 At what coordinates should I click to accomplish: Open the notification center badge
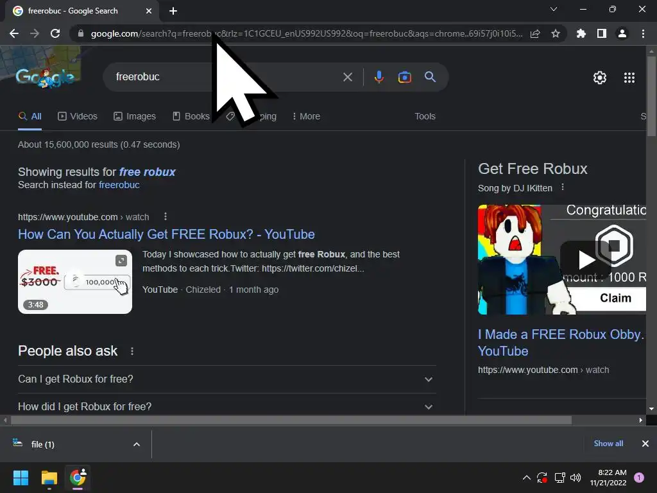638,478
